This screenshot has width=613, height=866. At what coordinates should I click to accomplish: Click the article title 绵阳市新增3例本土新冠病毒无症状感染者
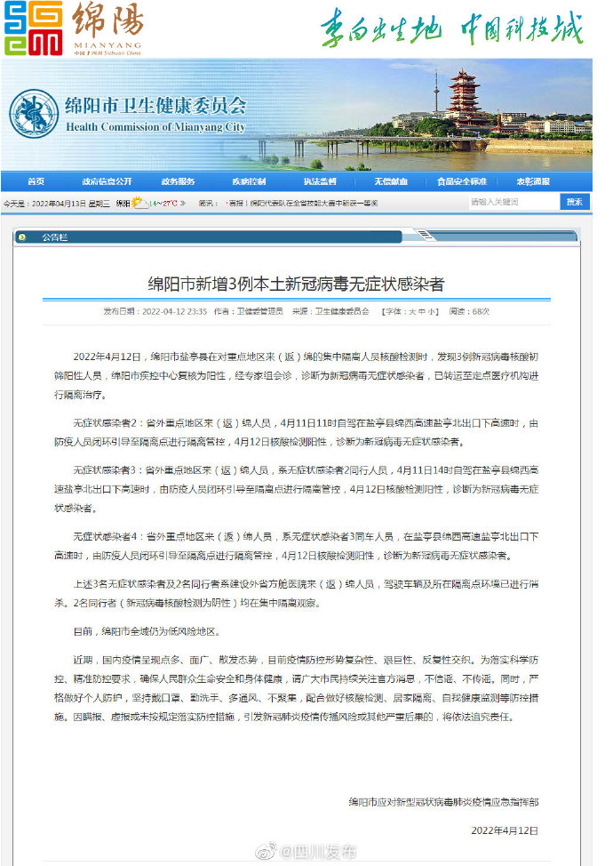297,285
